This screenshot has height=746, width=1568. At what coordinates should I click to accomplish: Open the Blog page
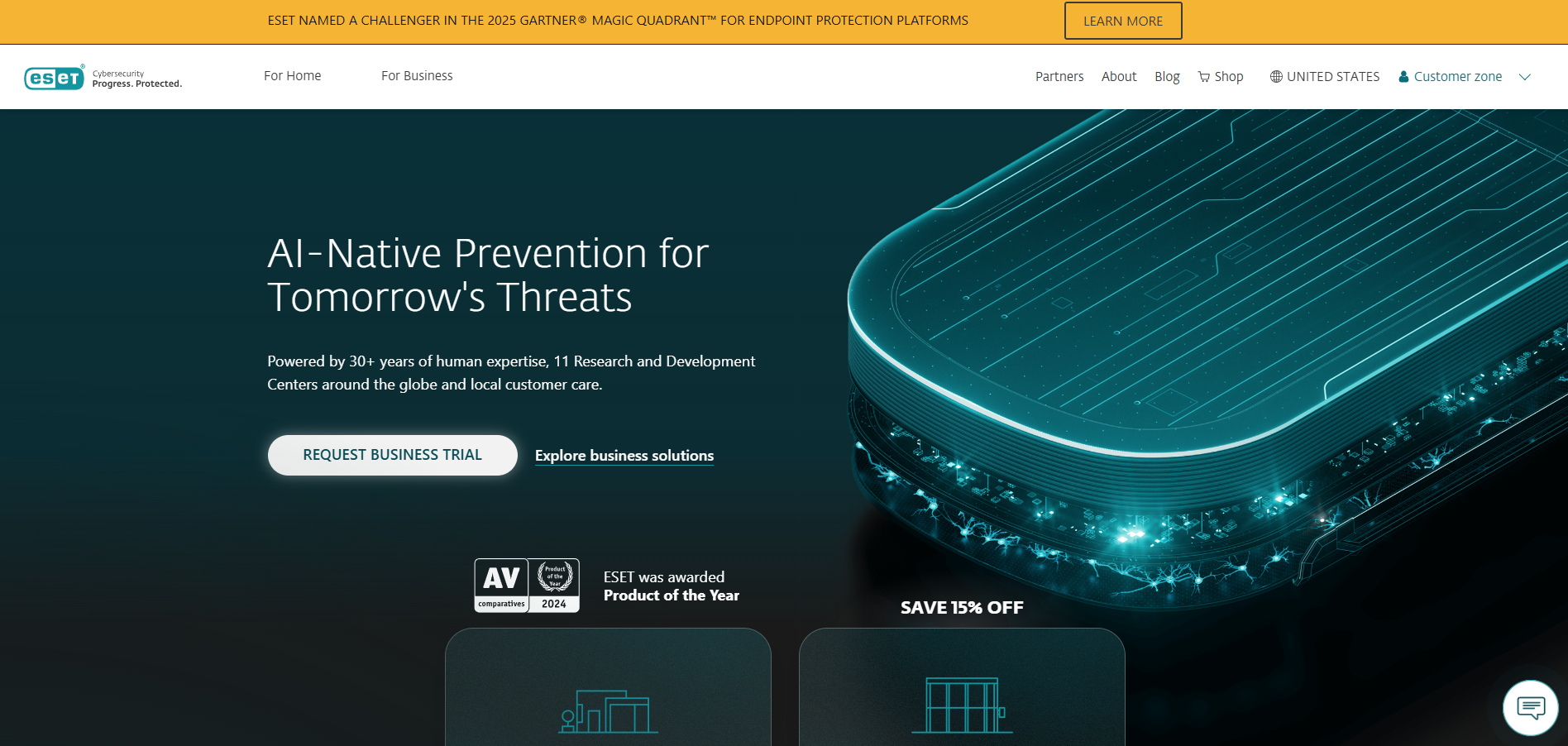[1167, 76]
